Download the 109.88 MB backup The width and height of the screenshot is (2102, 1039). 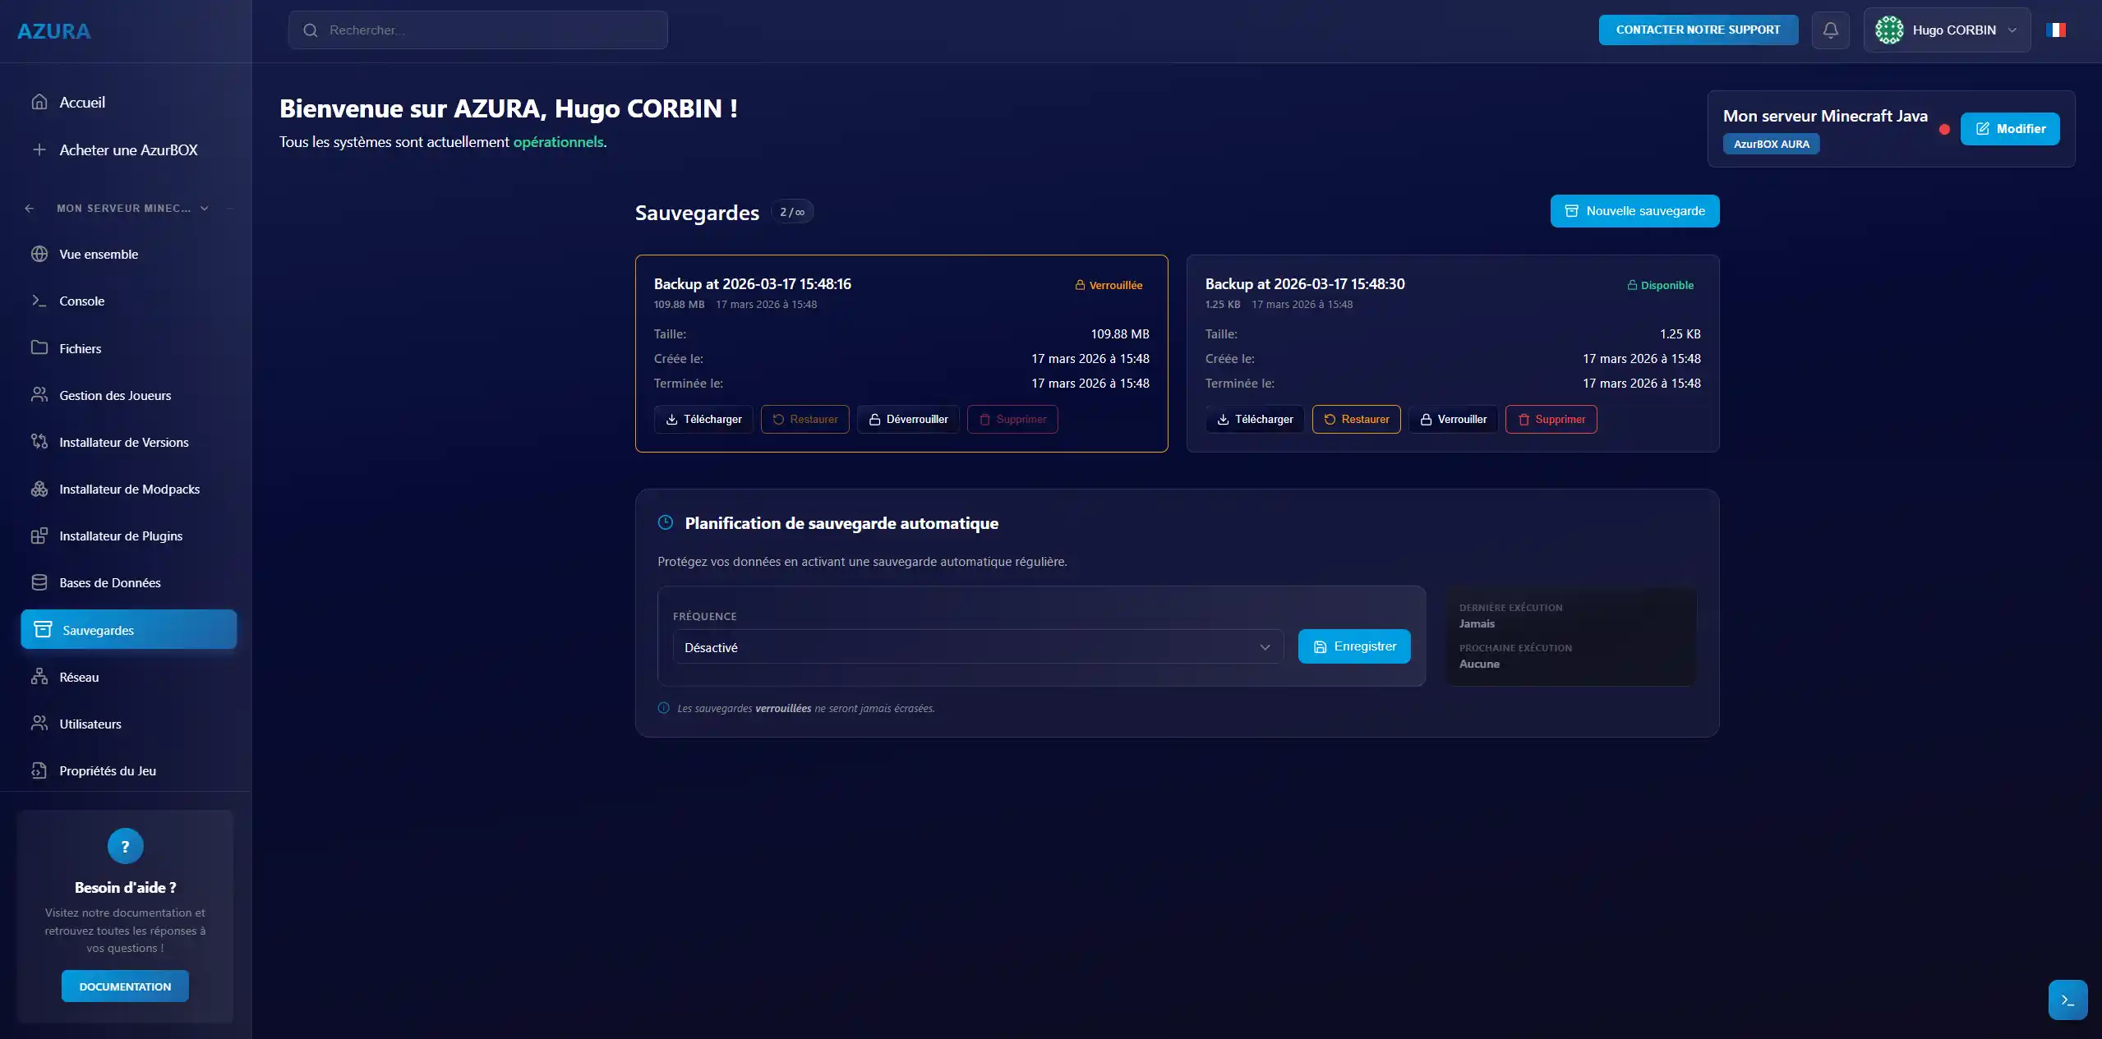(703, 420)
